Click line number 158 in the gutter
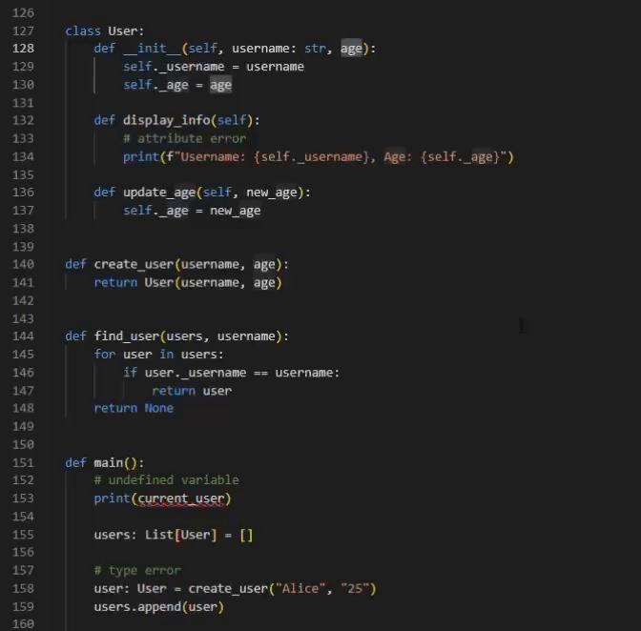Screen dimensions: 641x631 point(23,588)
